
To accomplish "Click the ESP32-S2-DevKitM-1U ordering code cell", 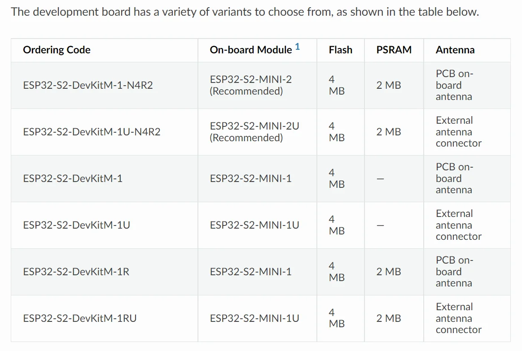I will [76, 225].
